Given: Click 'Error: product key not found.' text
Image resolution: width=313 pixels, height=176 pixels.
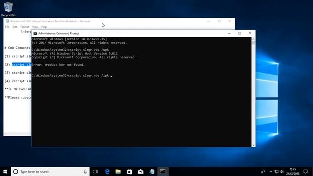Looking at the screenshot, I should (x=58, y=65).
